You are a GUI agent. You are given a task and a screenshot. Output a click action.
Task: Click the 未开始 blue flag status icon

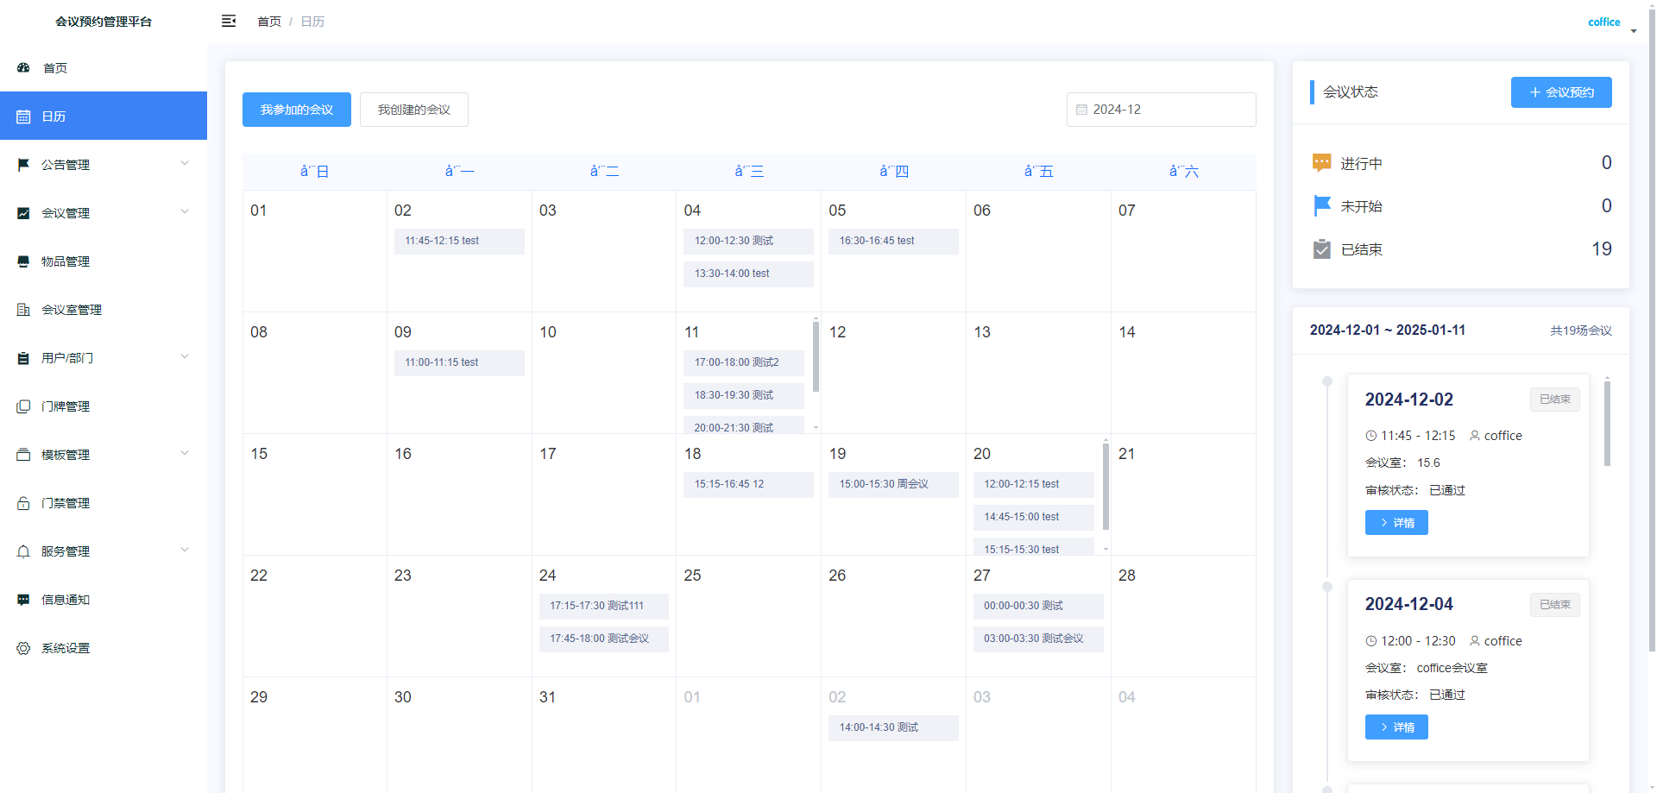1321,205
